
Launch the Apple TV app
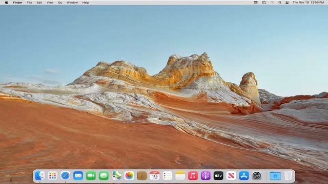(218, 176)
